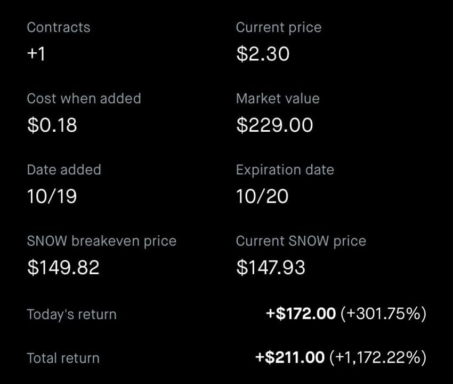
Task: Select the Expiration date label
Action: pyautogui.click(x=285, y=170)
